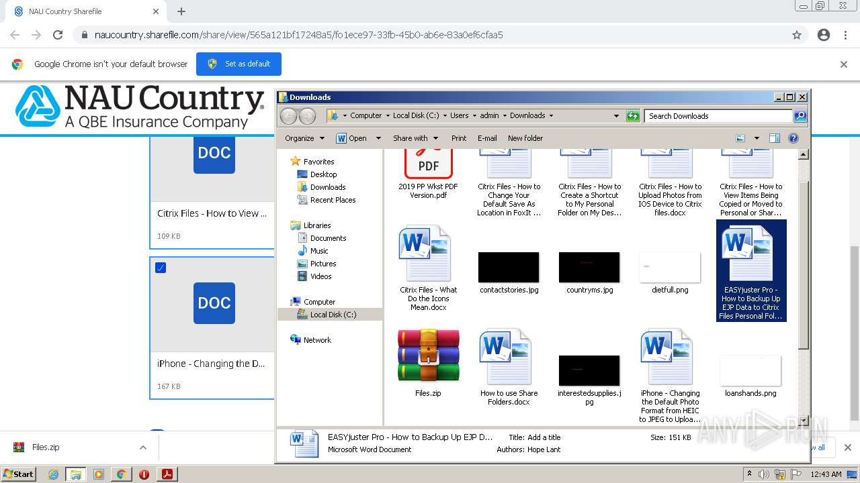Open a new Chrome tab

181,11
